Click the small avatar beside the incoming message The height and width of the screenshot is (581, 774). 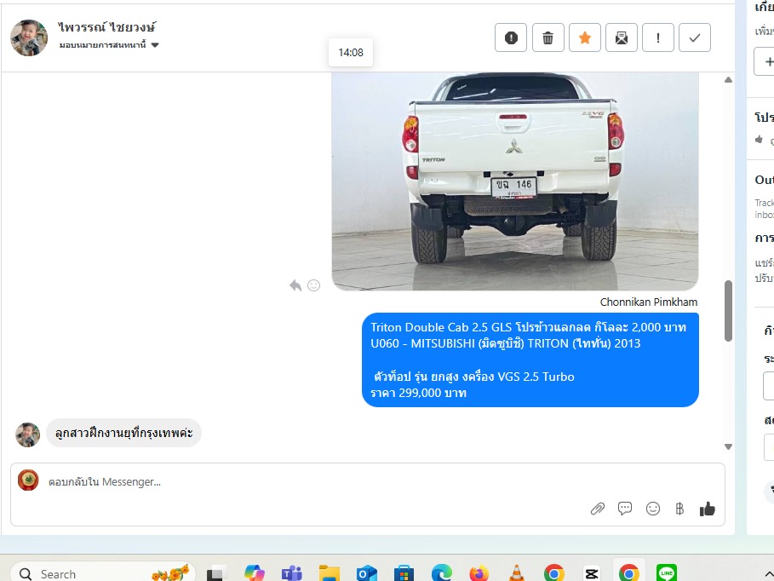pyautogui.click(x=27, y=434)
